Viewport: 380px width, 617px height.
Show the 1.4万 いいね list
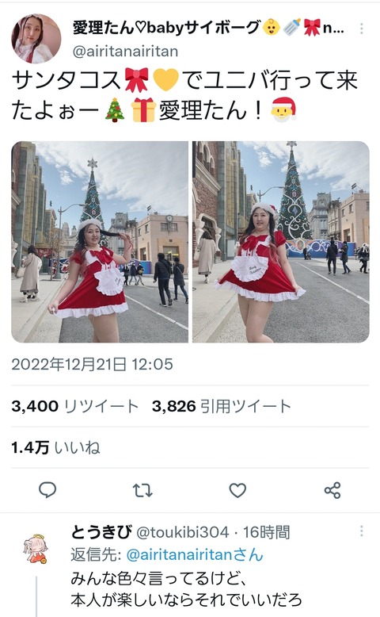(55, 447)
